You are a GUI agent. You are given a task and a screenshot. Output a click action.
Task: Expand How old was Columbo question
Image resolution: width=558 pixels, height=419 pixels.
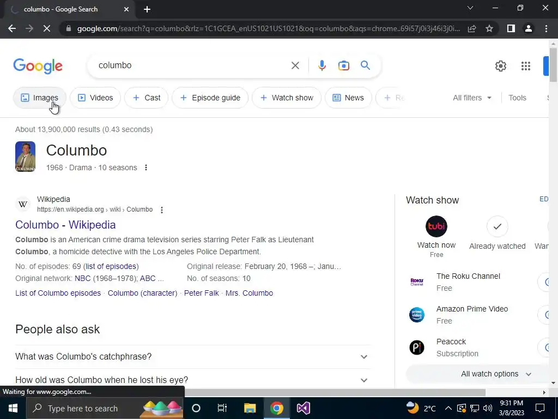[193, 380]
